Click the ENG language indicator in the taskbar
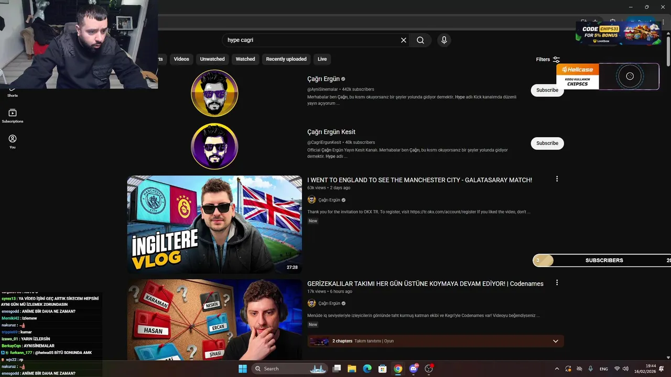This screenshot has height=377, width=671. (x=604, y=369)
